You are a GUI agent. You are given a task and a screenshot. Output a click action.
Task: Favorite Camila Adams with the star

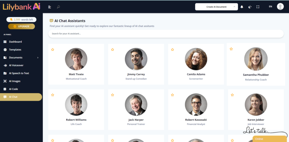tap(172, 50)
